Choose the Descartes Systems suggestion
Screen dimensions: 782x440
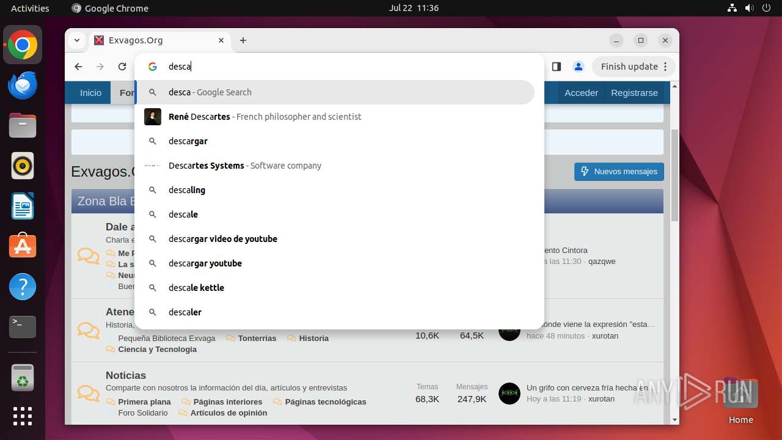(335, 166)
